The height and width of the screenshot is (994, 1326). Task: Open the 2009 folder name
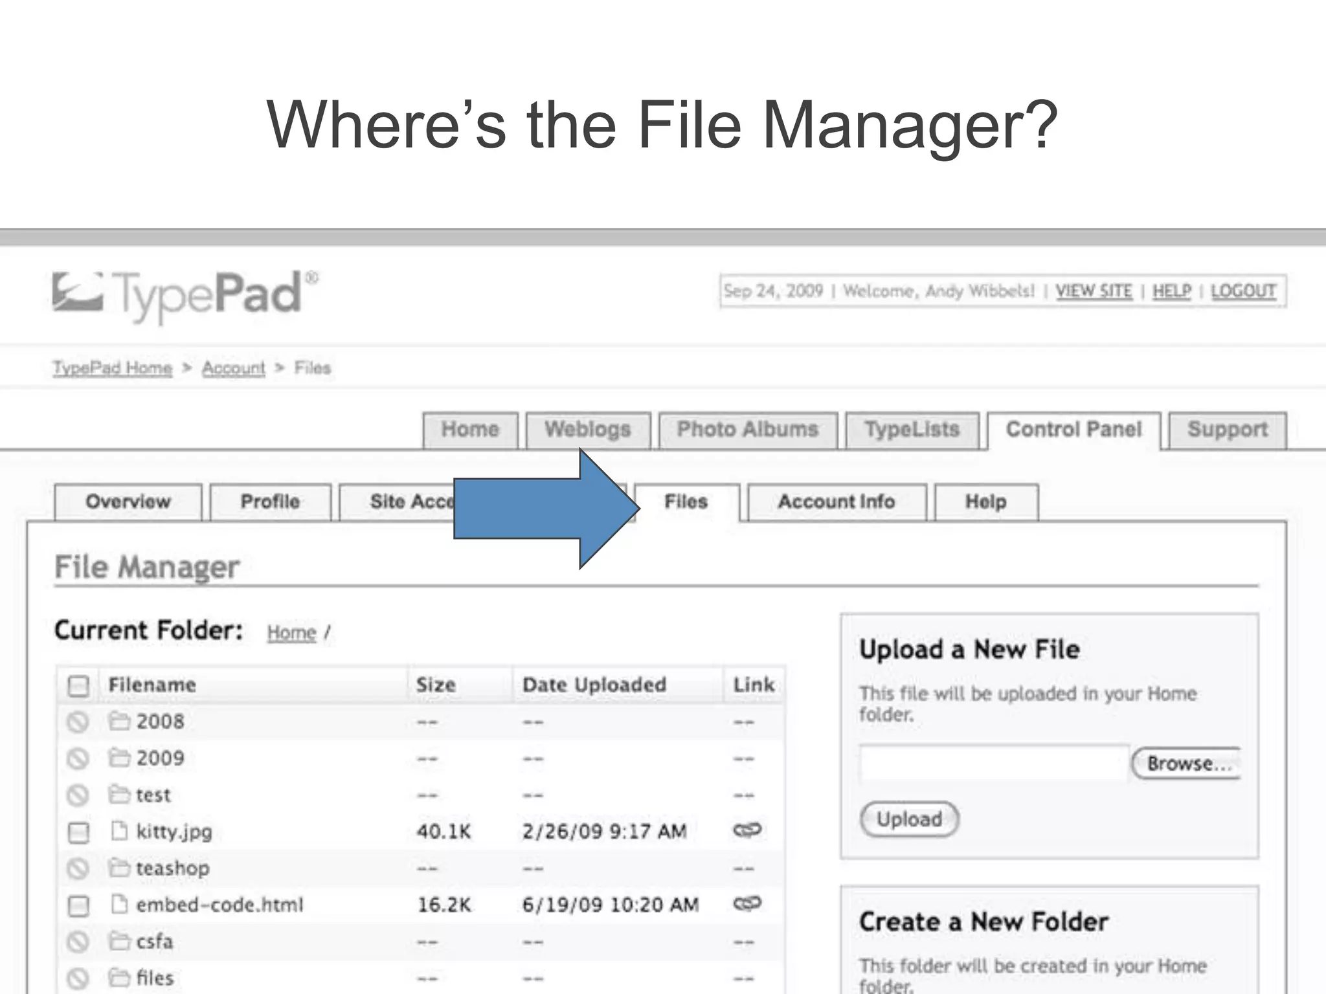[x=161, y=758]
